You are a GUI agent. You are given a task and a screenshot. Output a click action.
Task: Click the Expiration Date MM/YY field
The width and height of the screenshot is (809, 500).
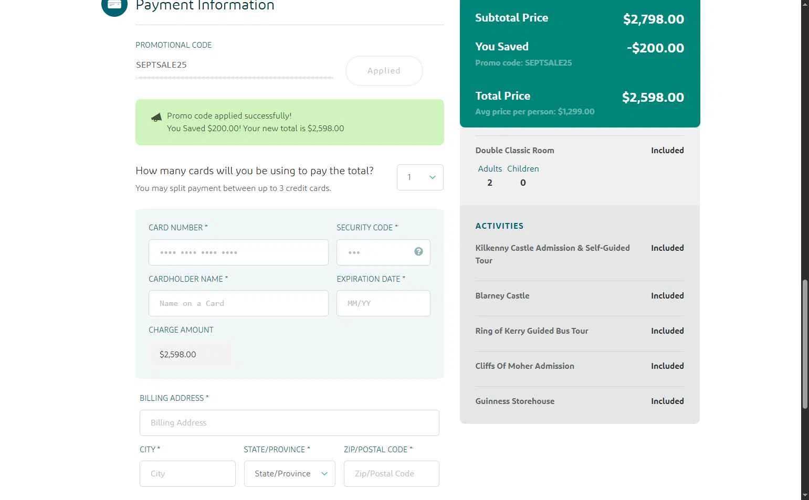pos(383,303)
